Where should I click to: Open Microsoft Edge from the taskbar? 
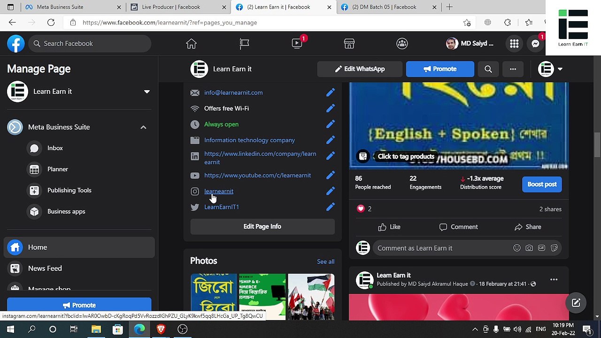click(139, 330)
